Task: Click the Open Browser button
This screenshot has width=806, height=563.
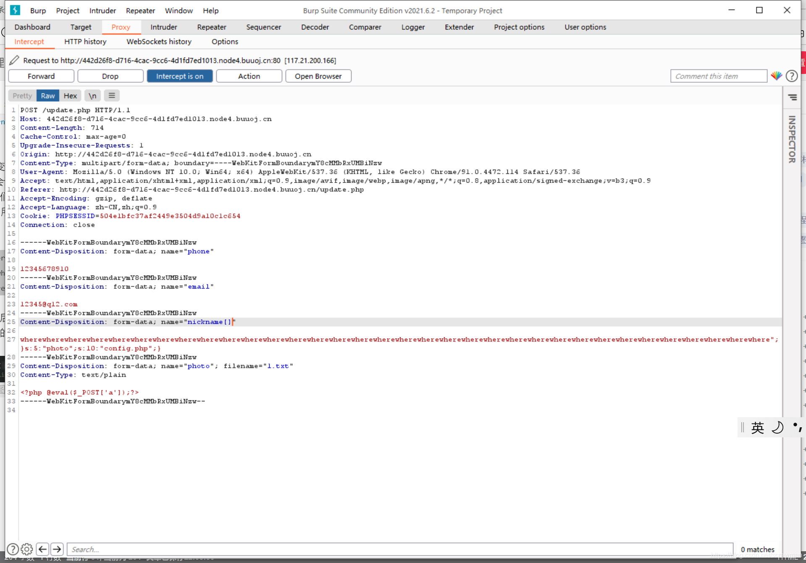Action: [x=318, y=76]
